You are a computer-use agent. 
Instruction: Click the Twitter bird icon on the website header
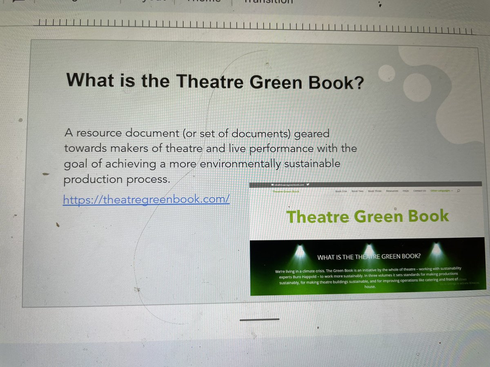pyautogui.click(x=308, y=185)
